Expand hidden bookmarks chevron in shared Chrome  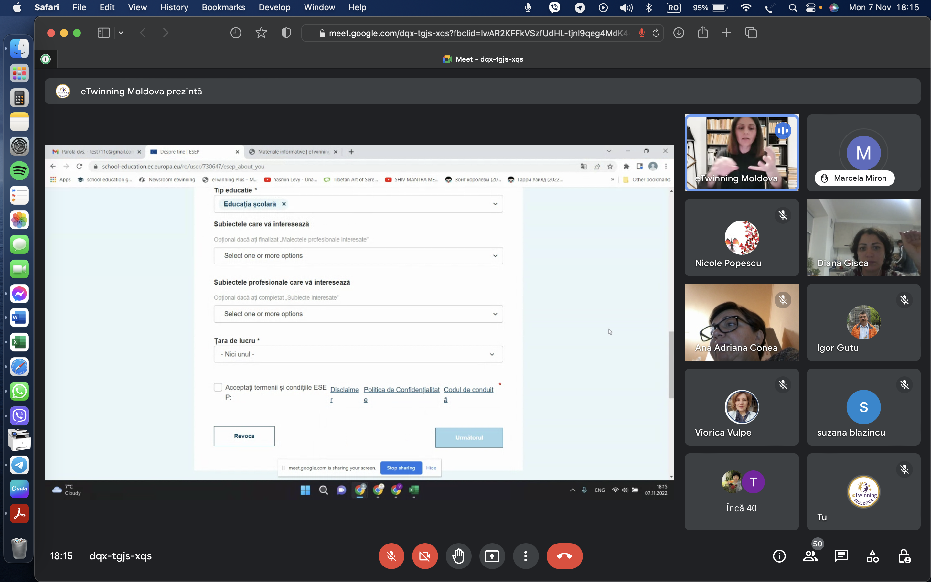(613, 179)
